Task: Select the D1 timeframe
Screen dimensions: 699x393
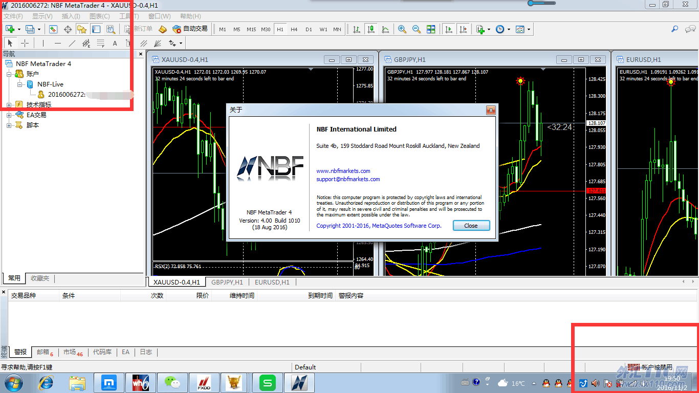Action: click(x=309, y=29)
